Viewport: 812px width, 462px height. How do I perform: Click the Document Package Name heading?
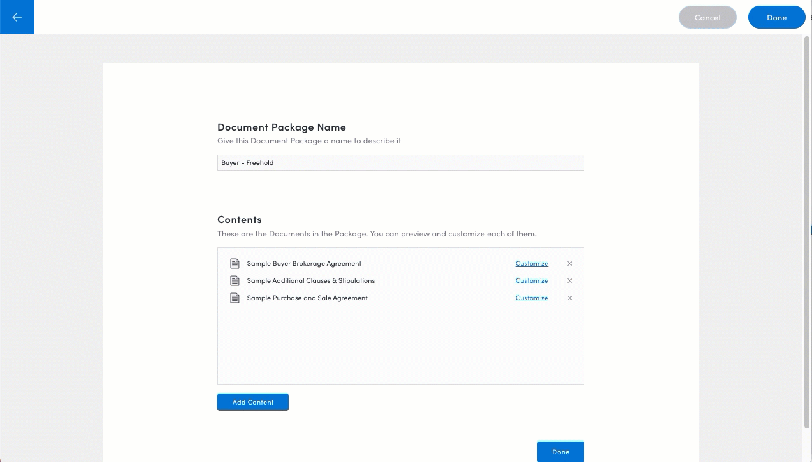282,127
